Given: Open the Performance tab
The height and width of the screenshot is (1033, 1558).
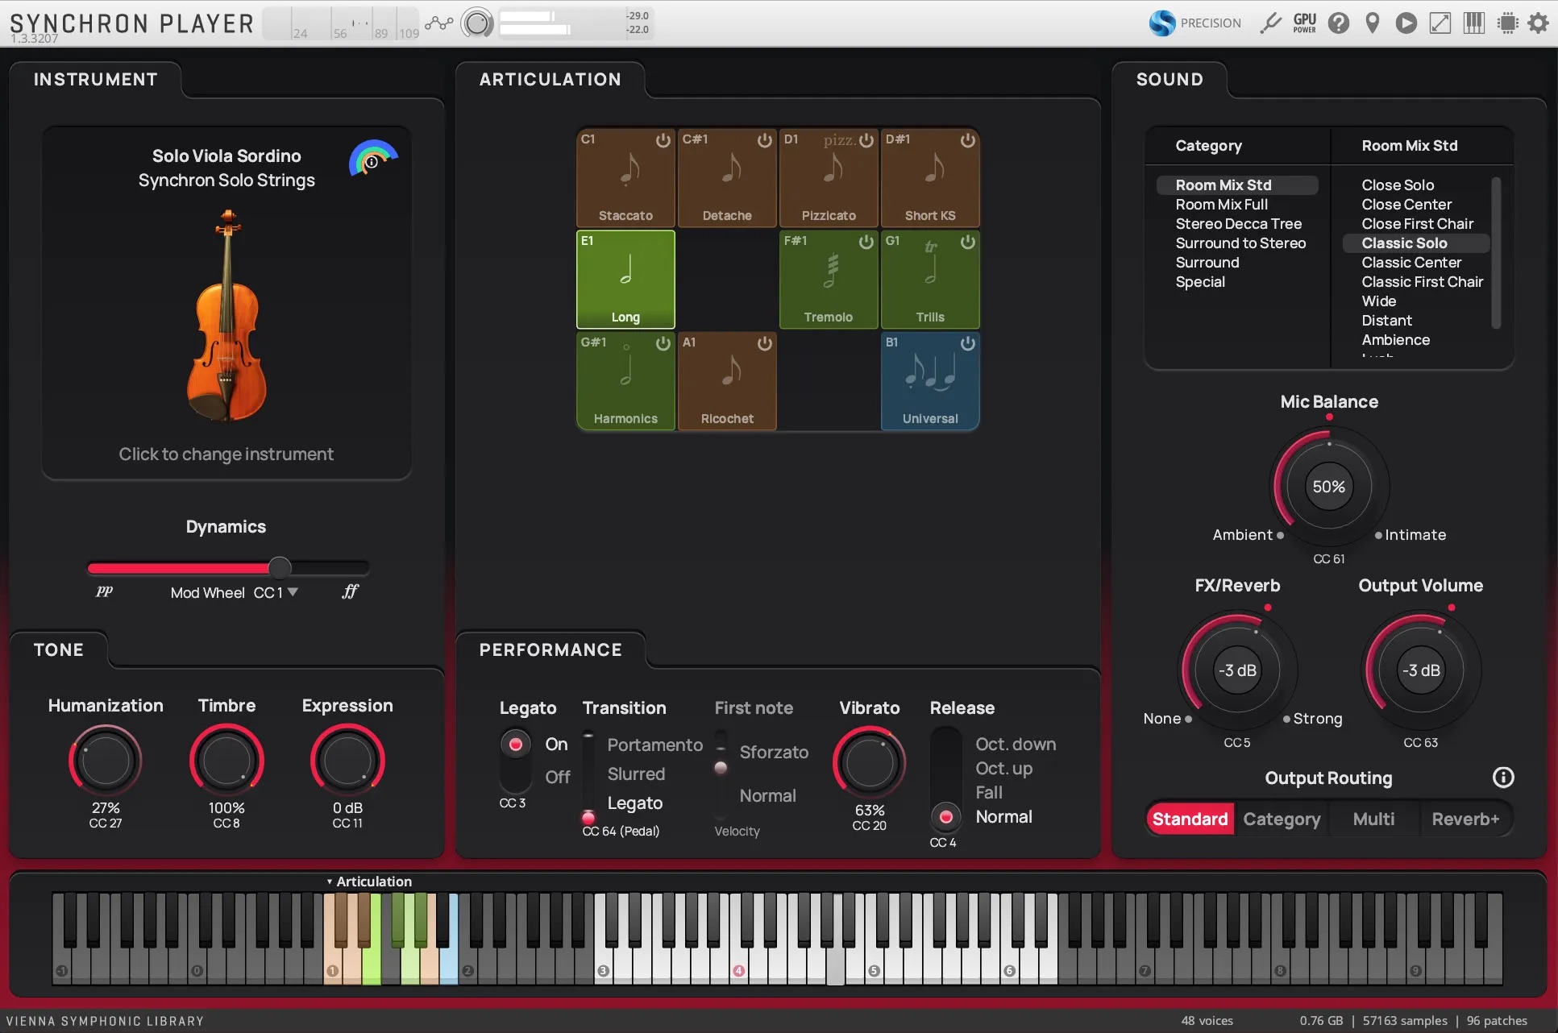Looking at the screenshot, I should [550, 649].
